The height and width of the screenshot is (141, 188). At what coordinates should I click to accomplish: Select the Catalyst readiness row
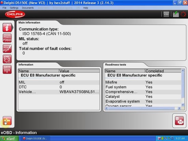(143, 97)
